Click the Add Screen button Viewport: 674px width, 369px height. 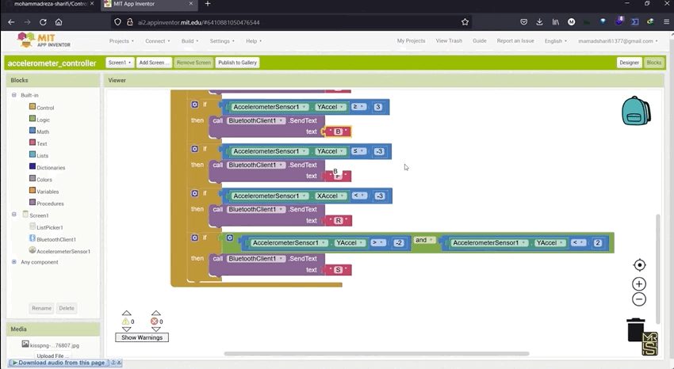pos(154,63)
